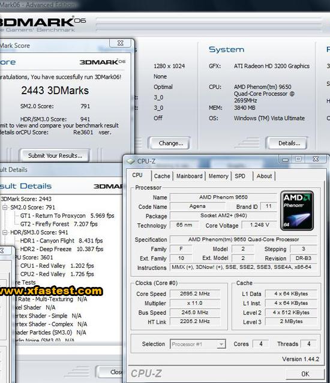Click the 2443 3DMarks score text
Viewport: 330px width, 383px height.
[x=55, y=91]
